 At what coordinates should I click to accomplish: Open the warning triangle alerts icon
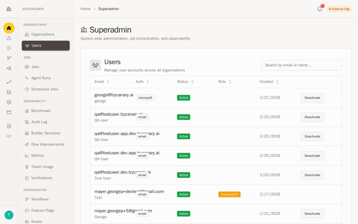(9, 38)
